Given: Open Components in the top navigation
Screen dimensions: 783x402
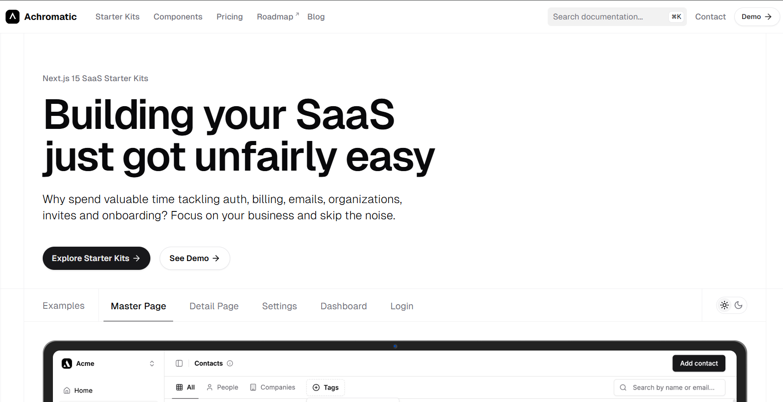Looking at the screenshot, I should pyautogui.click(x=178, y=17).
